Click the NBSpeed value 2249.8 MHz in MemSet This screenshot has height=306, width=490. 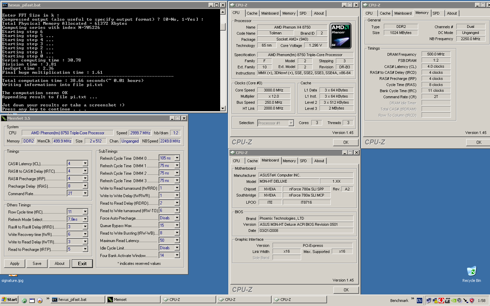pyautogui.click(x=170, y=141)
